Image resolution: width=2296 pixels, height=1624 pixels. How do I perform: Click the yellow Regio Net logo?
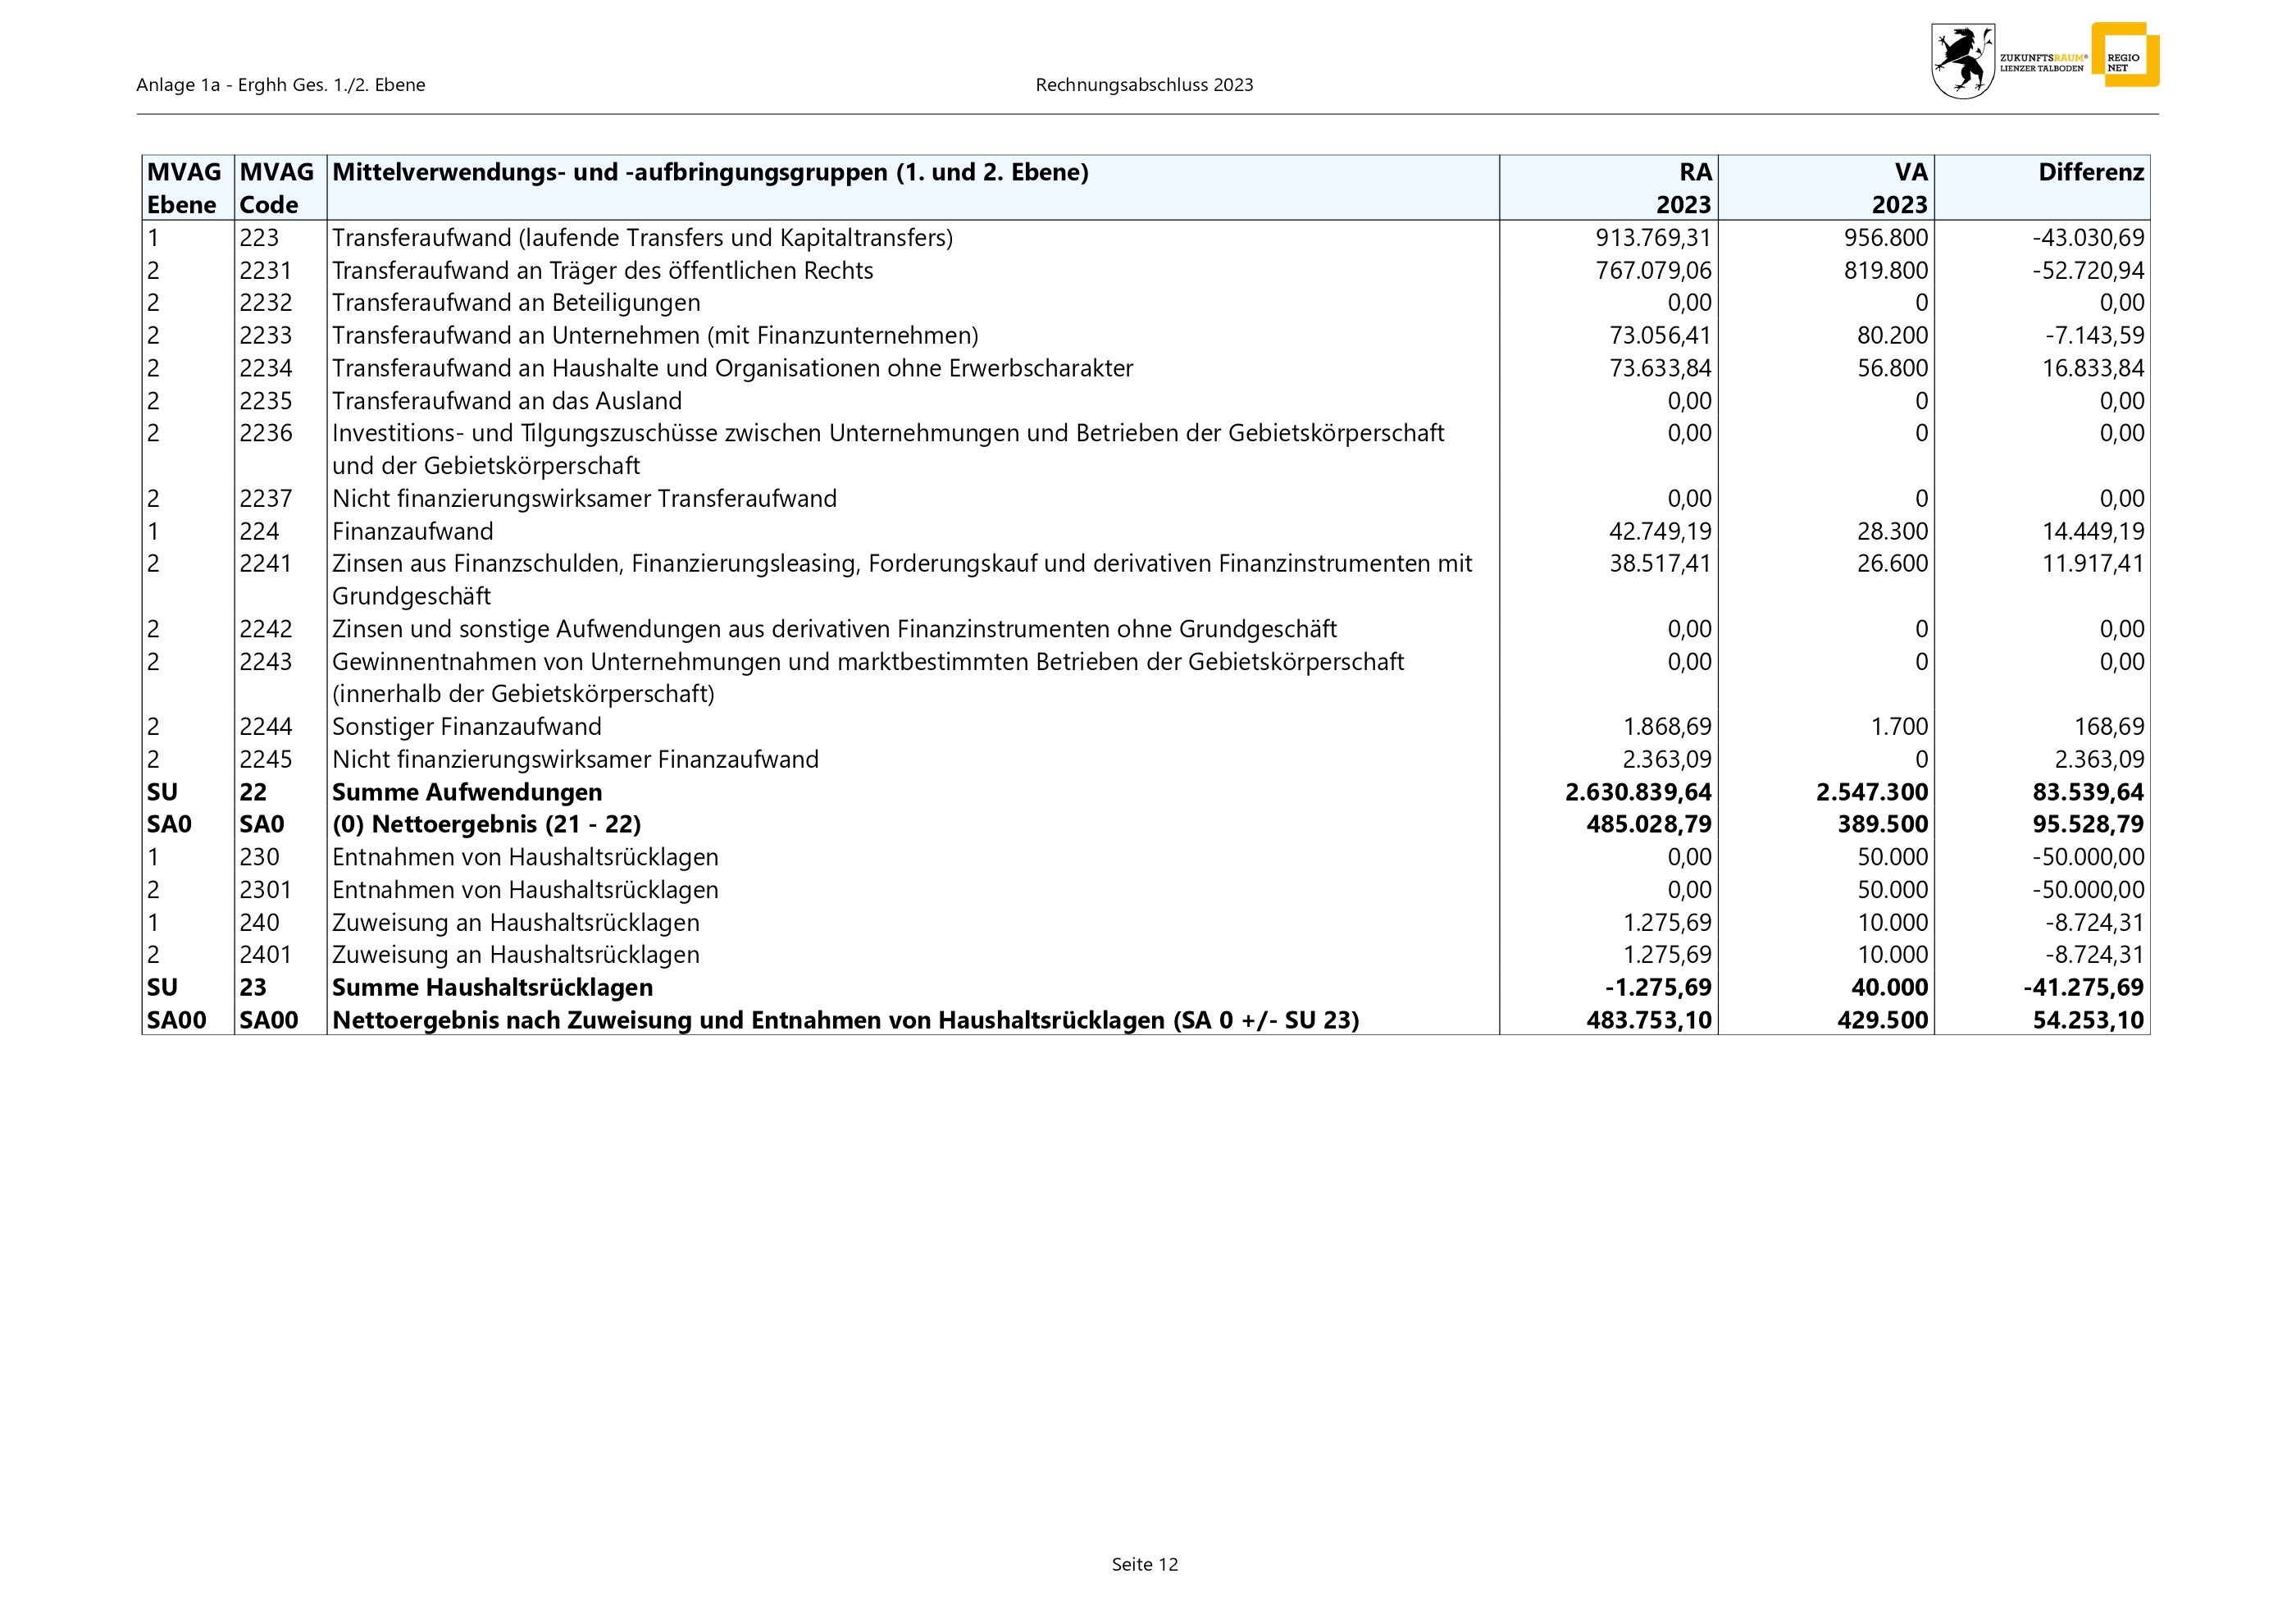pyautogui.click(x=2126, y=56)
